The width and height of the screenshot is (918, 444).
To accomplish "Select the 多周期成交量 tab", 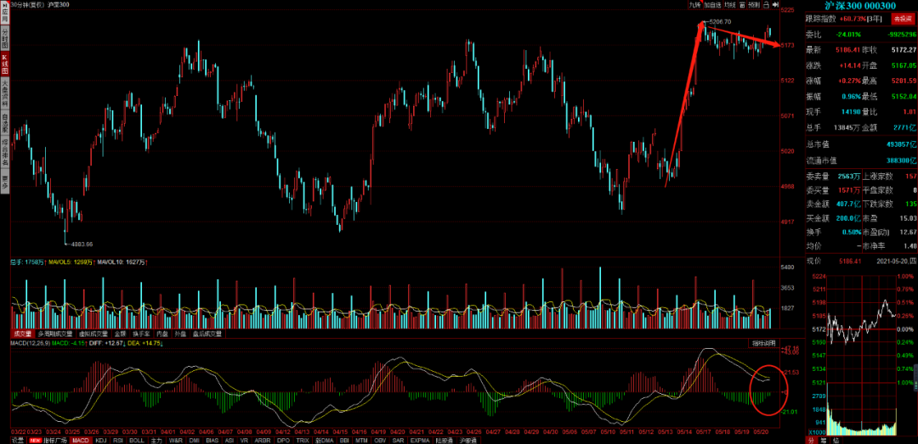I will click(55, 334).
